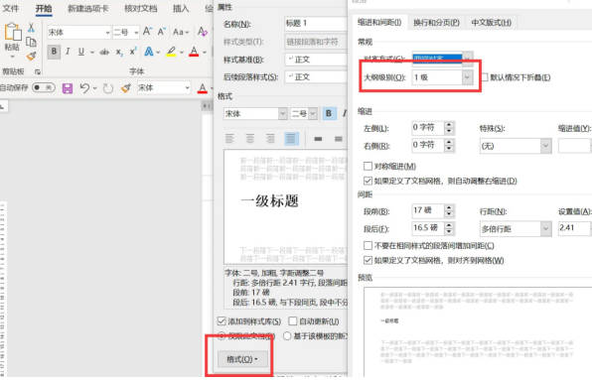
Task: Select justify alignment in style dialog
Action: [x=291, y=139]
